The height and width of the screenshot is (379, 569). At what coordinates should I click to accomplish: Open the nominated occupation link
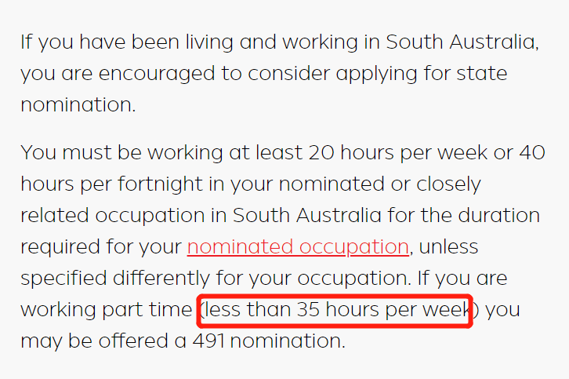coord(298,247)
